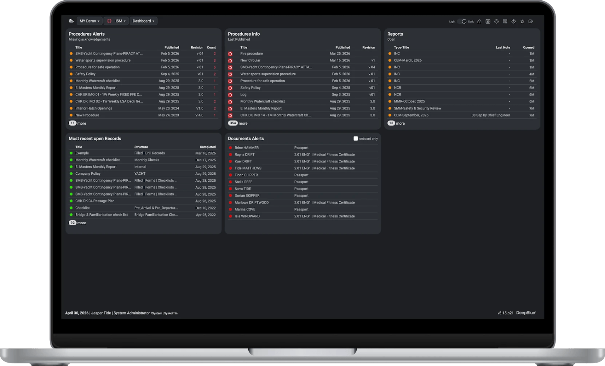Show 92 more open records

click(78, 223)
